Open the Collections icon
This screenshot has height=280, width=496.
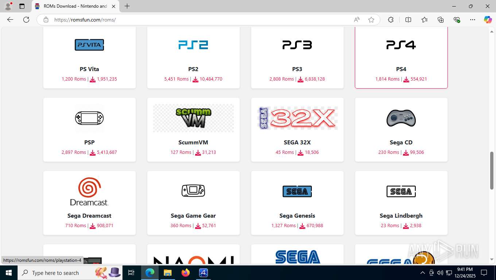coord(441,20)
